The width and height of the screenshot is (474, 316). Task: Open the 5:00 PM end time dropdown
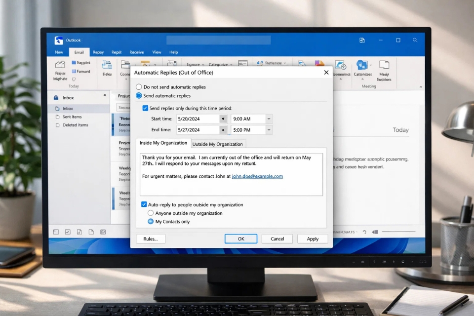pos(268,129)
